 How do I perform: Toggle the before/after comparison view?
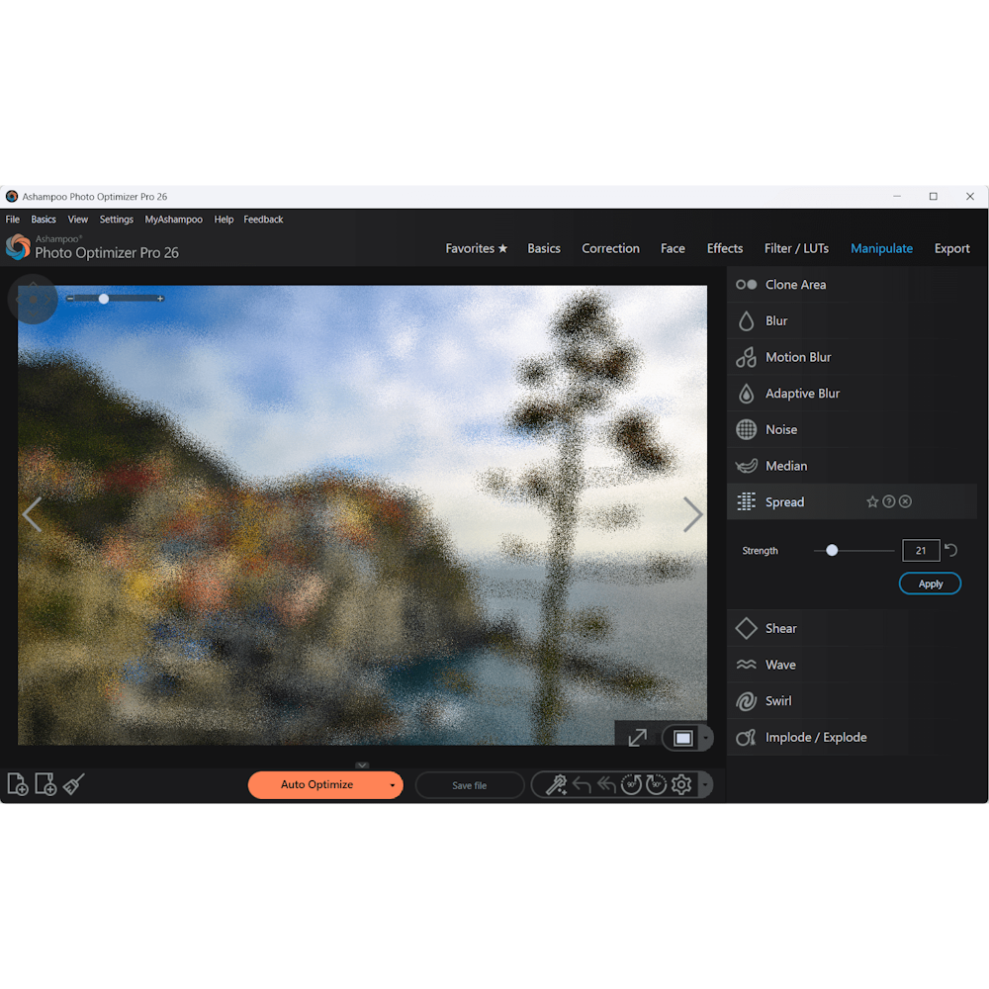(x=680, y=737)
